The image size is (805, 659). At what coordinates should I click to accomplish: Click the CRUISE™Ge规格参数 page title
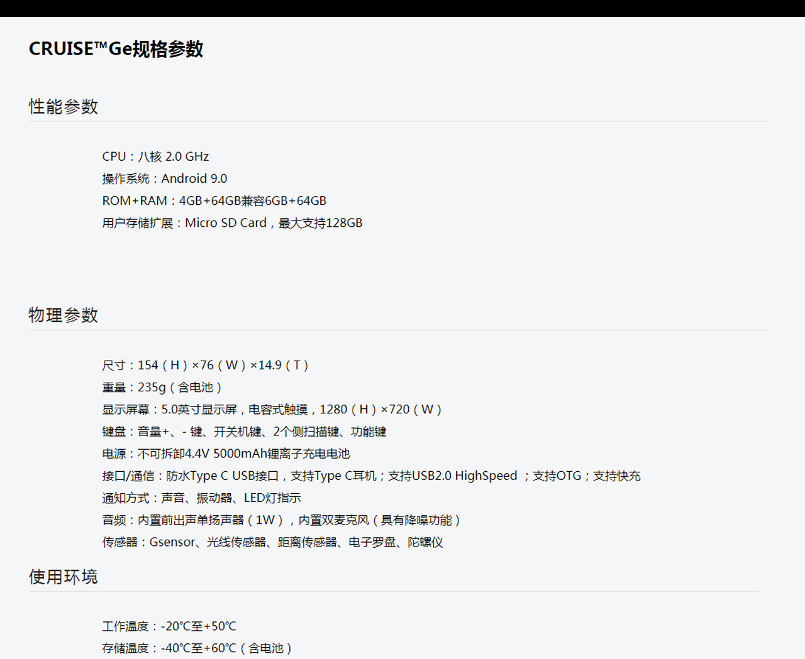(x=116, y=48)
